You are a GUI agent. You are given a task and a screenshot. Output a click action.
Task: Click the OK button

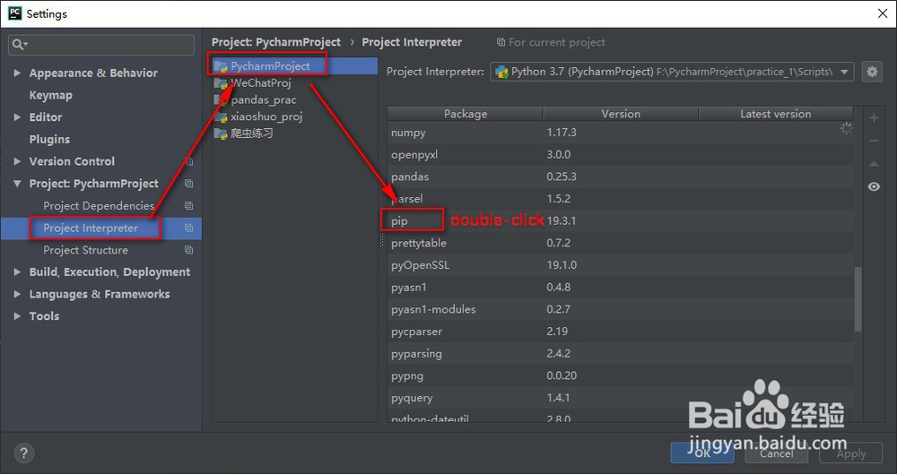[702, 452]
